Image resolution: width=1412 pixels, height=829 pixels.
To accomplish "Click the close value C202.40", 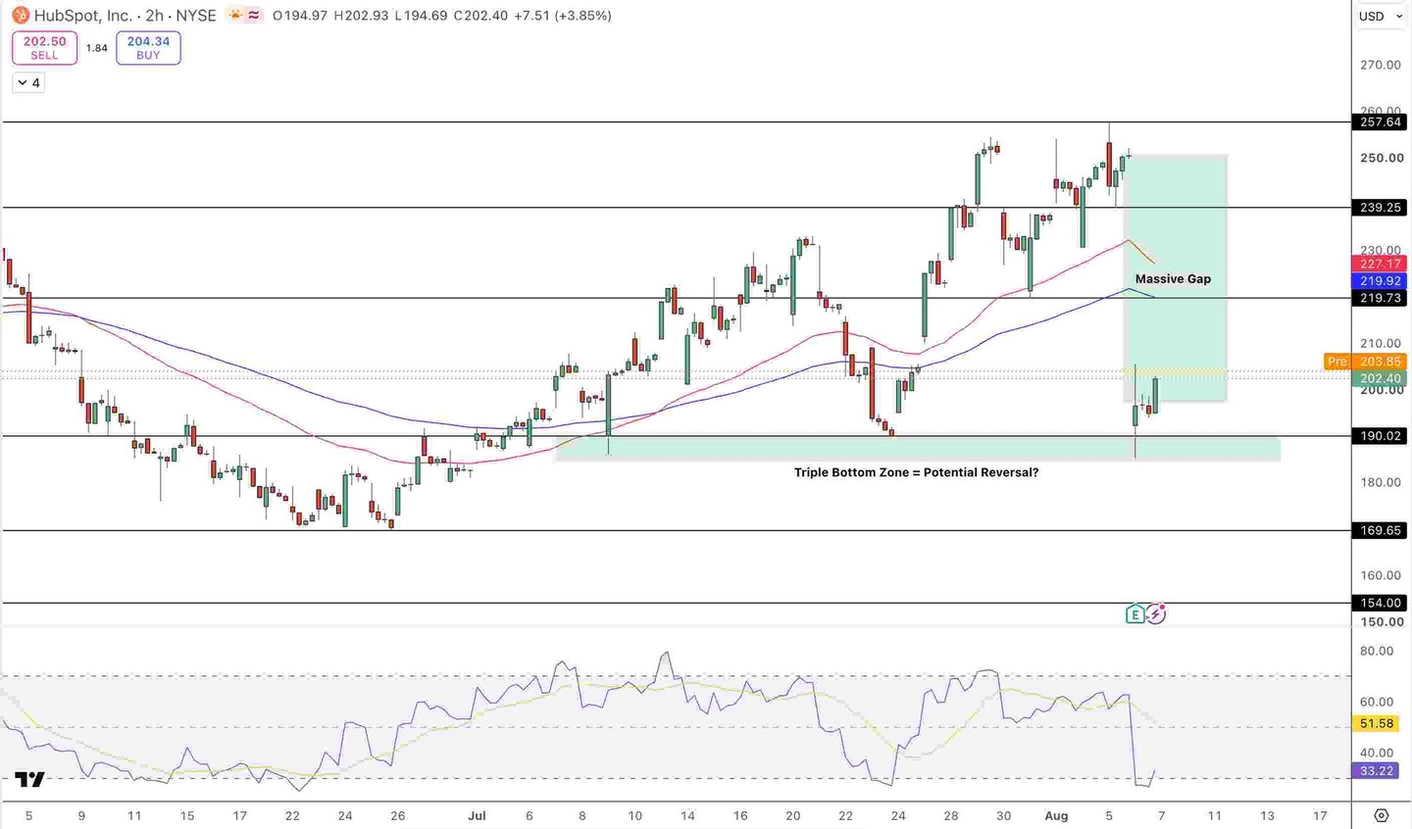I will click(480, 16).
